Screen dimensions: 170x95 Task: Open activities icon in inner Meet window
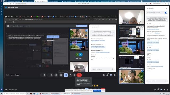tap(114, 75)
